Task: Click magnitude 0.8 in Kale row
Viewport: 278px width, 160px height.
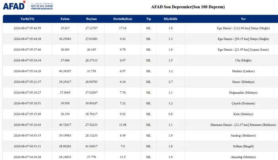Action: click(170, 114)
